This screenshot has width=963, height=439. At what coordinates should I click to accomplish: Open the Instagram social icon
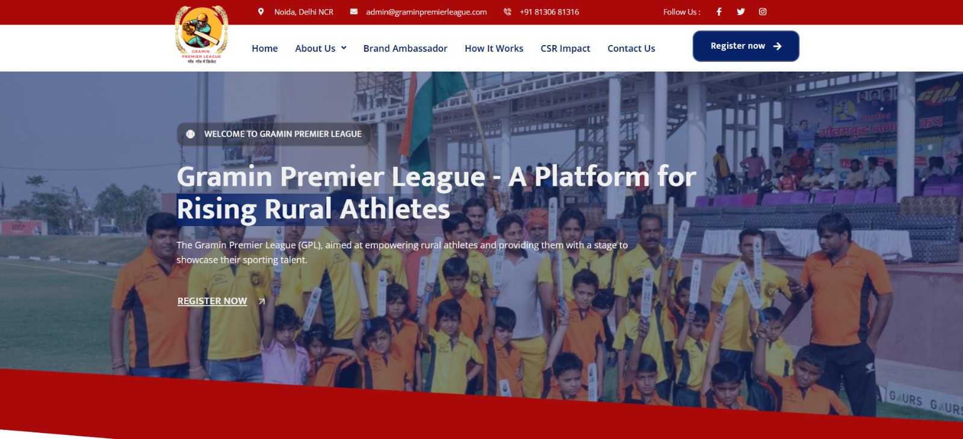[x=763, y=11]
